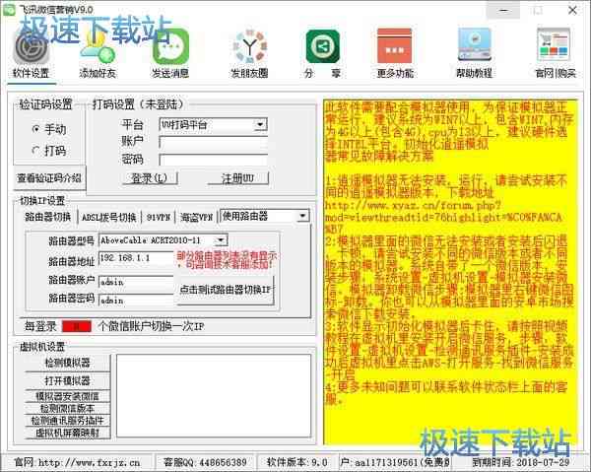Select the 打码 auto-captcha option

click(49, 151)
